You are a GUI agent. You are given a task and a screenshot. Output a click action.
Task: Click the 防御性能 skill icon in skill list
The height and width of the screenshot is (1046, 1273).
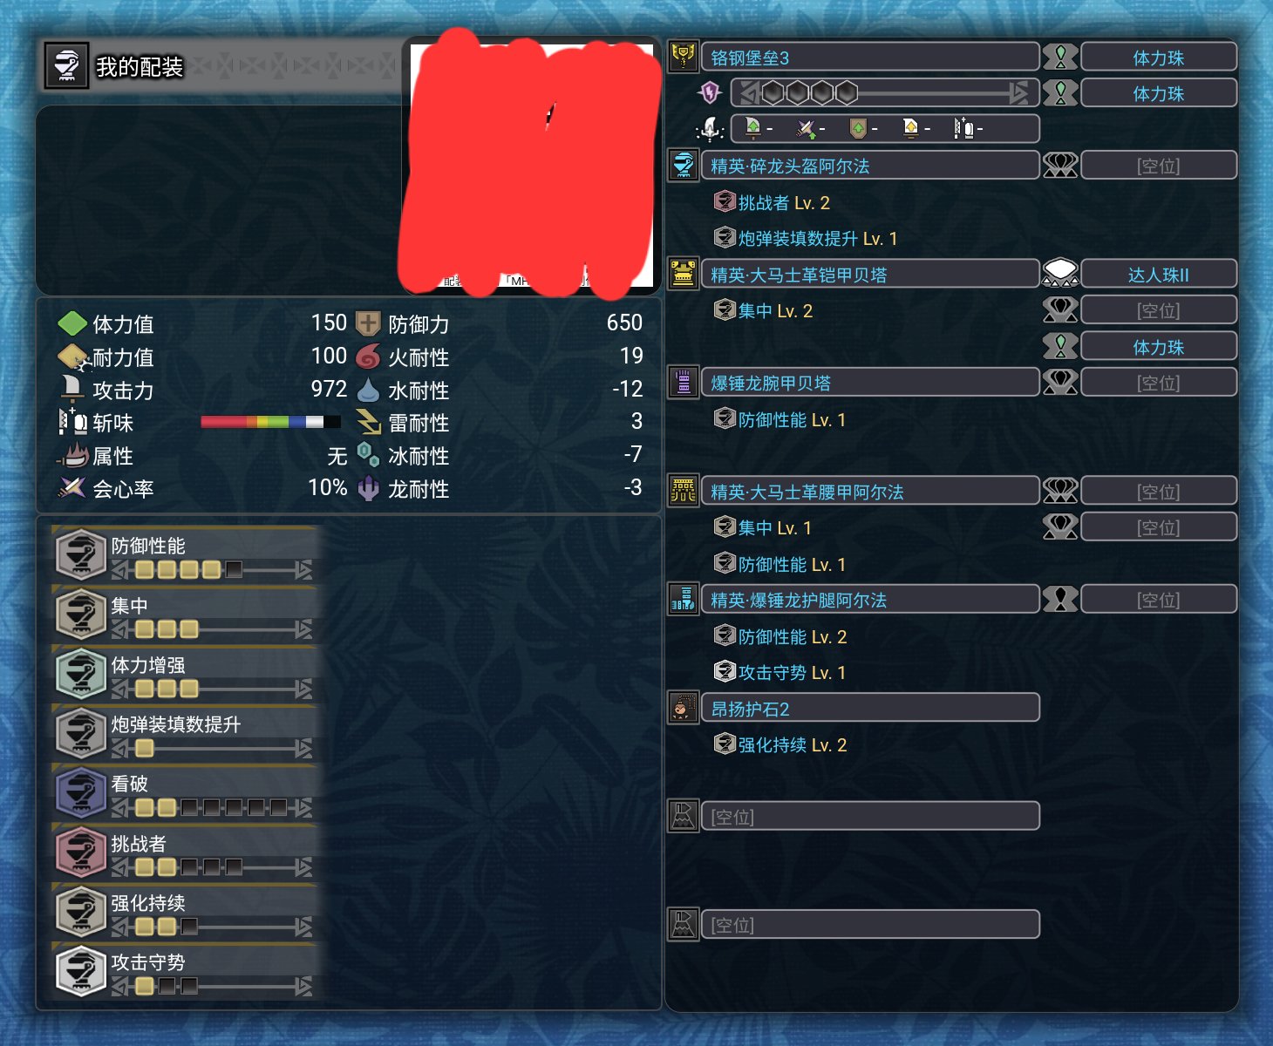tap(81, 554)
